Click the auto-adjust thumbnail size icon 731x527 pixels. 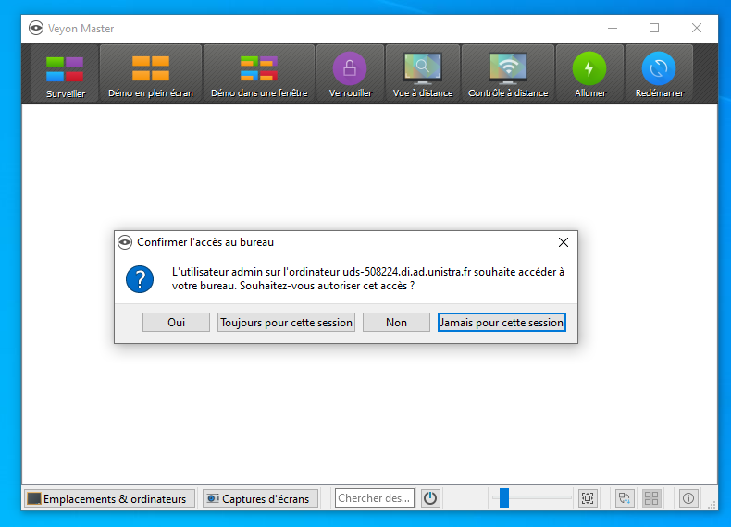tap(587, 498)
